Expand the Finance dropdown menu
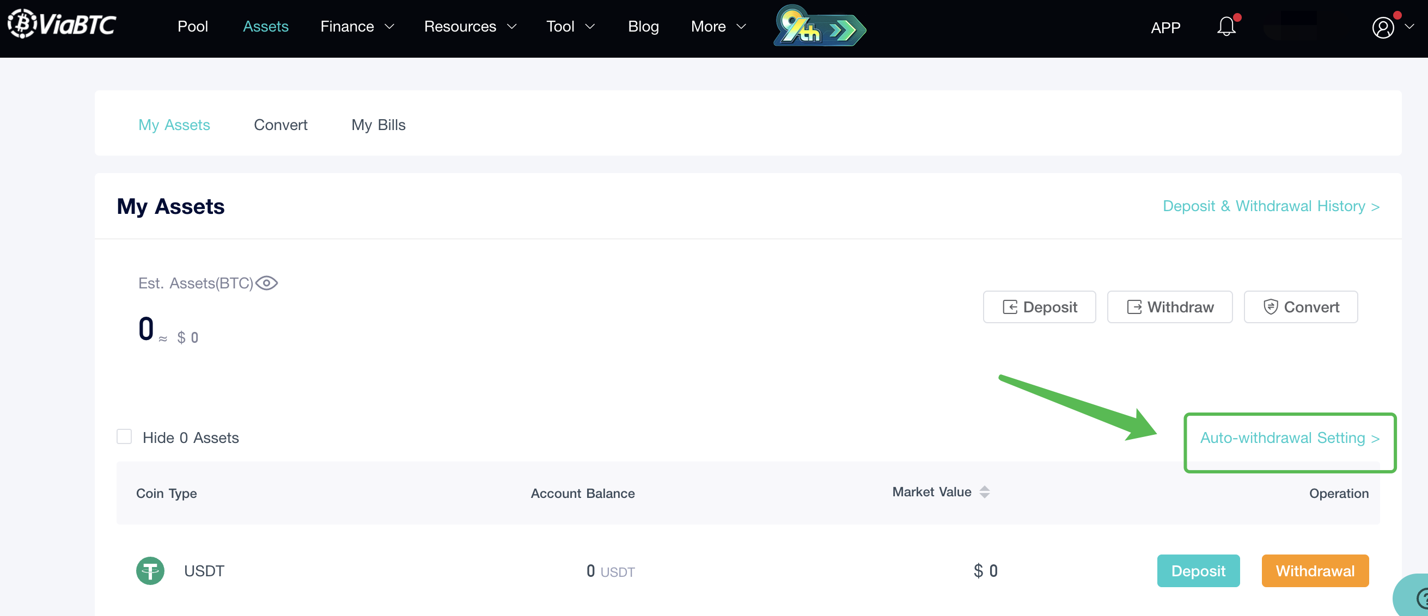Viewport: 1428px width, 616px height. coord(357,26)
